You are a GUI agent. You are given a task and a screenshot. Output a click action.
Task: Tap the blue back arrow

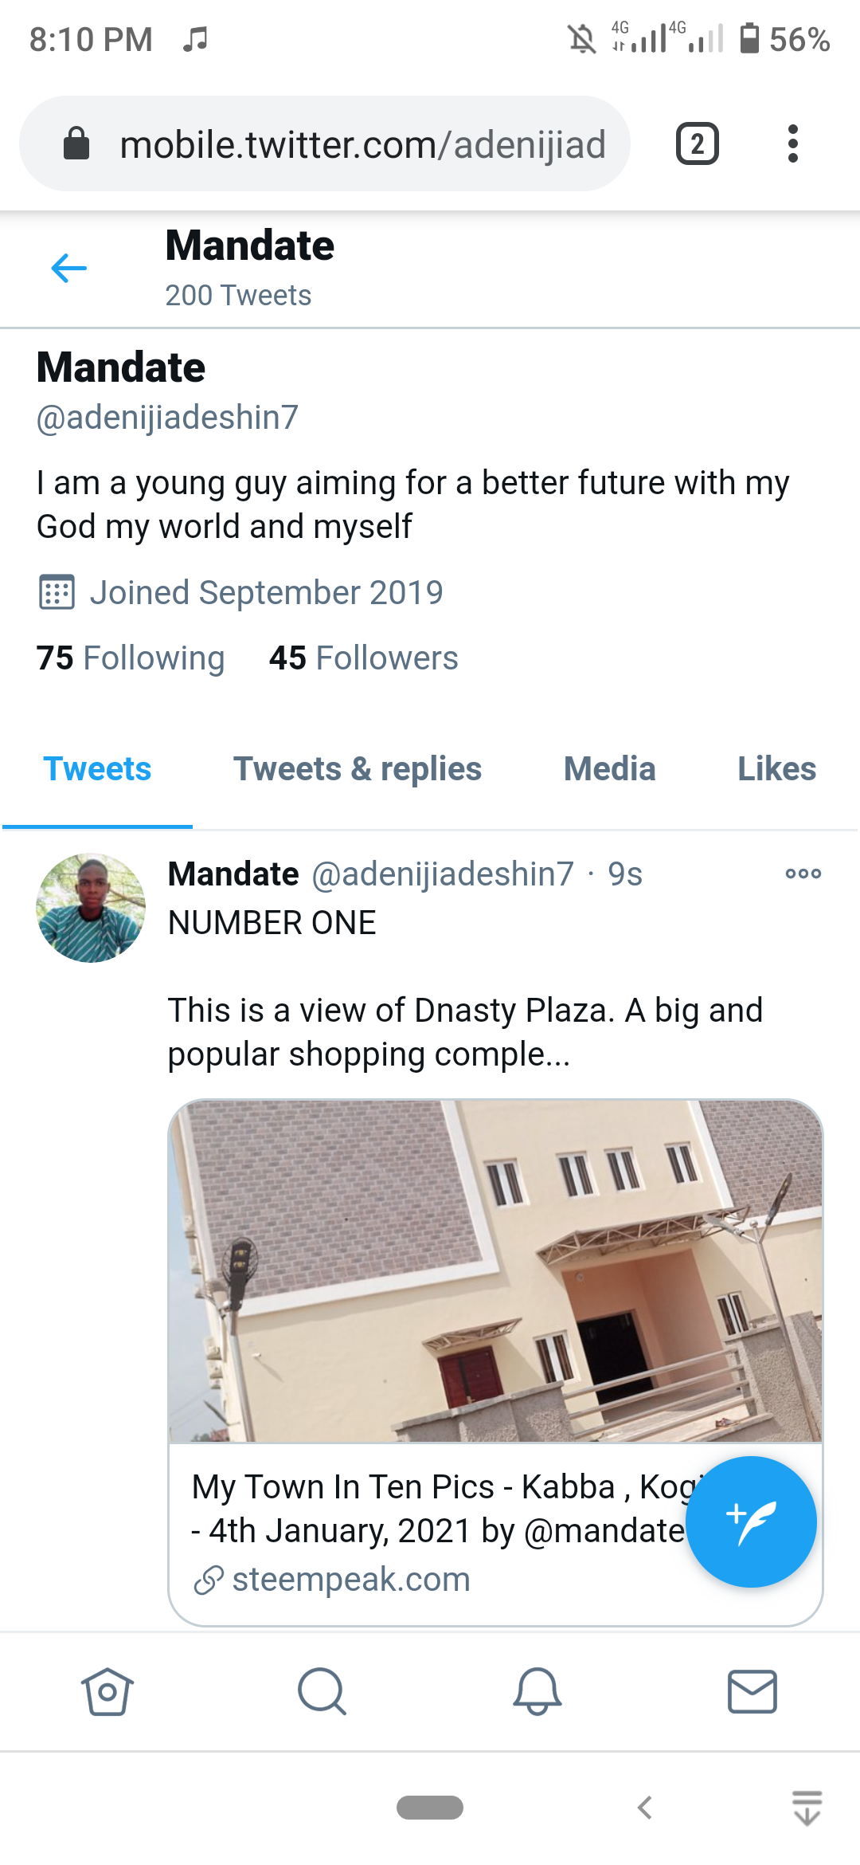69,269
